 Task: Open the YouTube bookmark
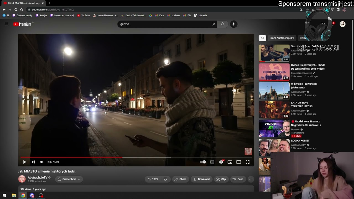coord(84,15)
